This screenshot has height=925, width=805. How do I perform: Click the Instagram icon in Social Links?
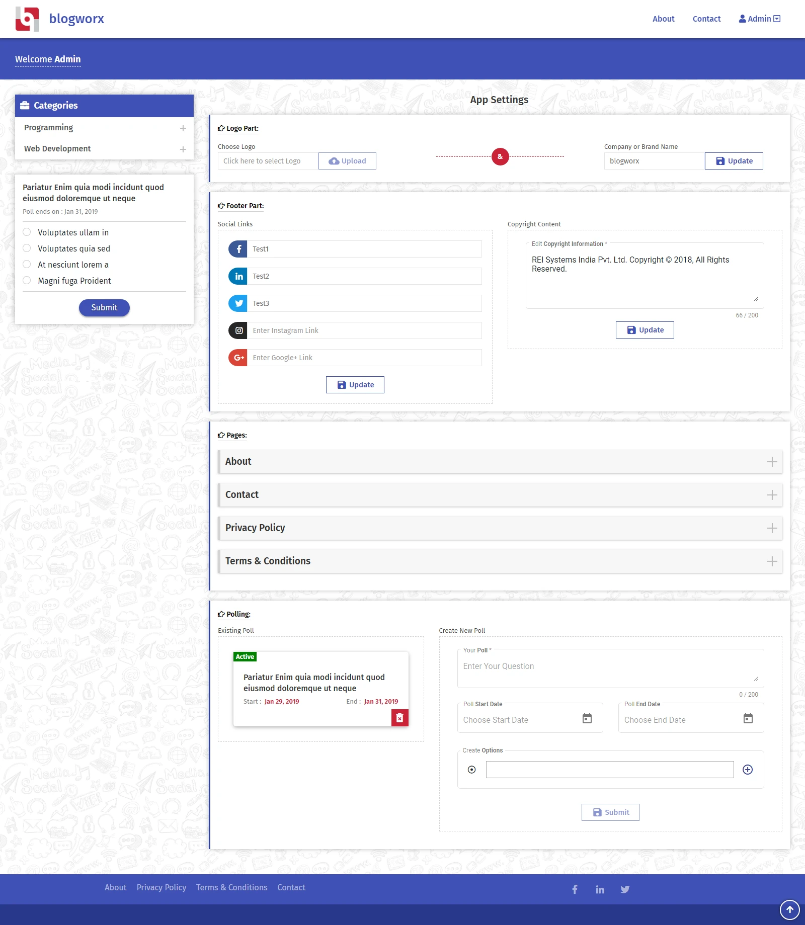(238, 330)
